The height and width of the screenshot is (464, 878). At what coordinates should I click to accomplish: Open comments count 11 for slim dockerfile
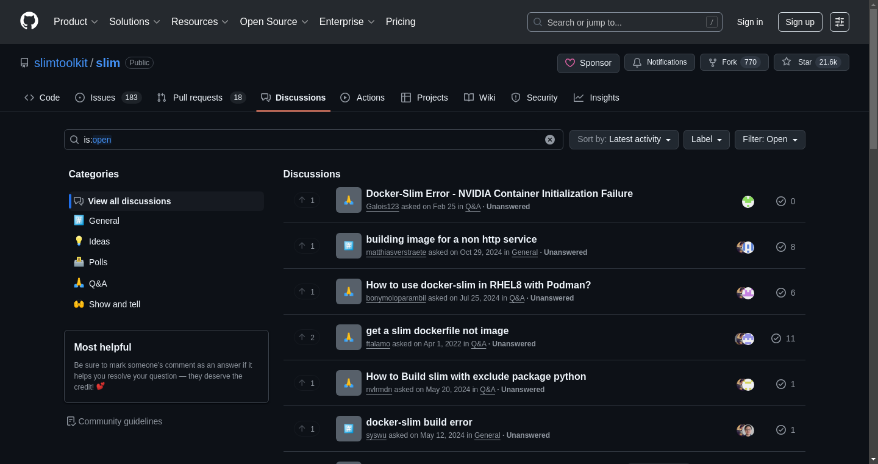point(783,338)
